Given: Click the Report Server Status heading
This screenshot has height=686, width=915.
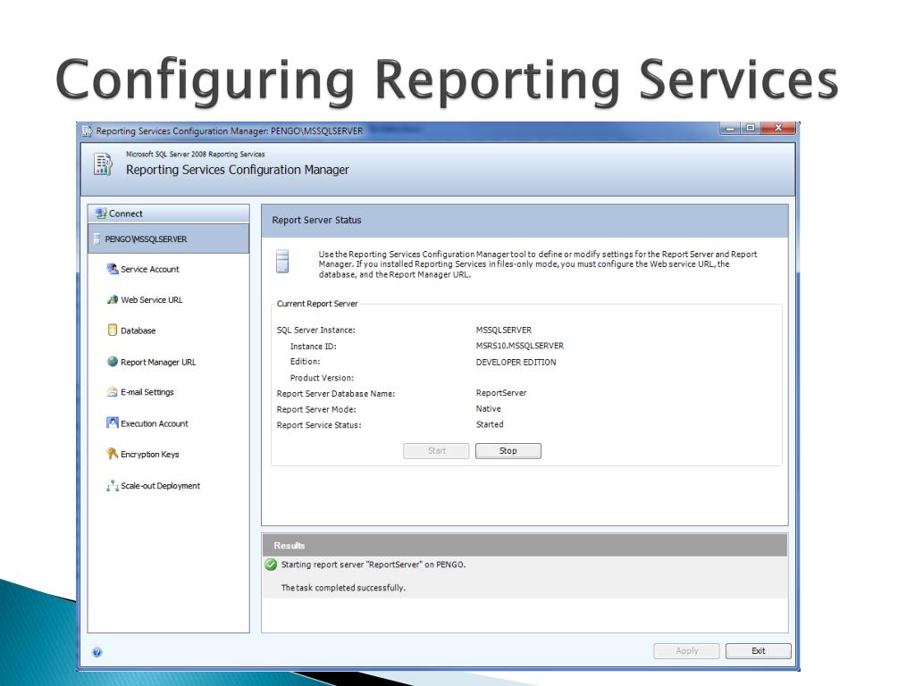Looking at the screenshot, I should coord(317,221).
